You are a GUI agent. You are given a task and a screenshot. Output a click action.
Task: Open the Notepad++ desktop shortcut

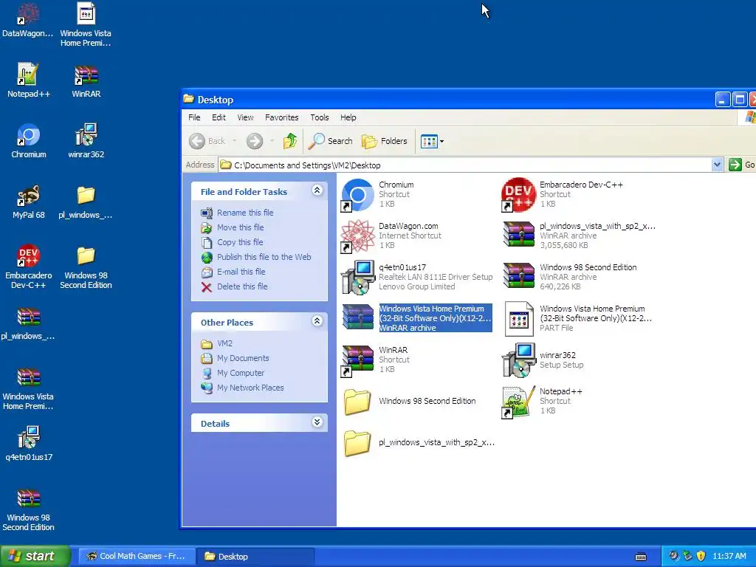tap(29, 80)
